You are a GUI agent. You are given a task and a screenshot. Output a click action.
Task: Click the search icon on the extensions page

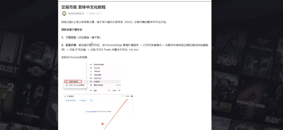(122, 96)
